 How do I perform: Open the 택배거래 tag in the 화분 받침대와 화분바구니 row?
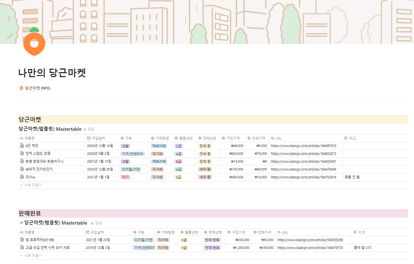[159, 161]
